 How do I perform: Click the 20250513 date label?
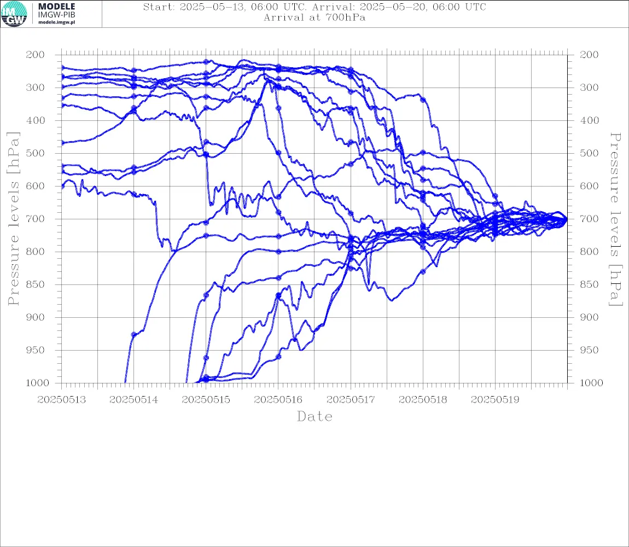coord(61,400)
